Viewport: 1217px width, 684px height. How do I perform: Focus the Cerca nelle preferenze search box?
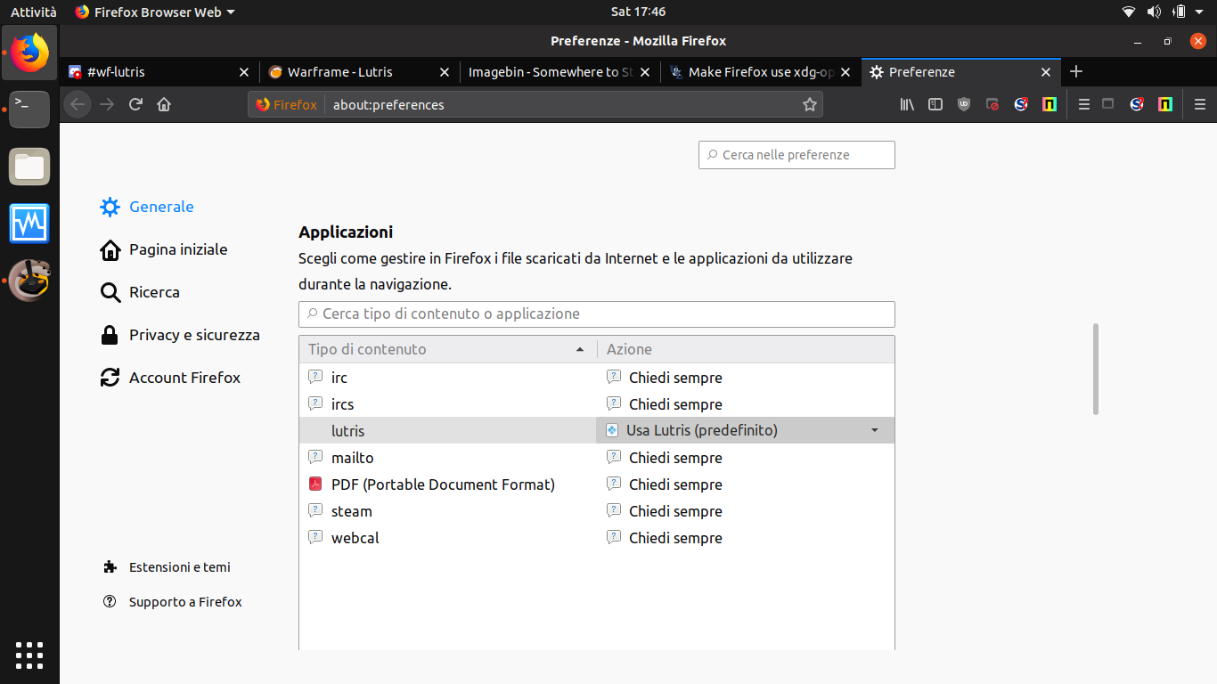point(796,155)
